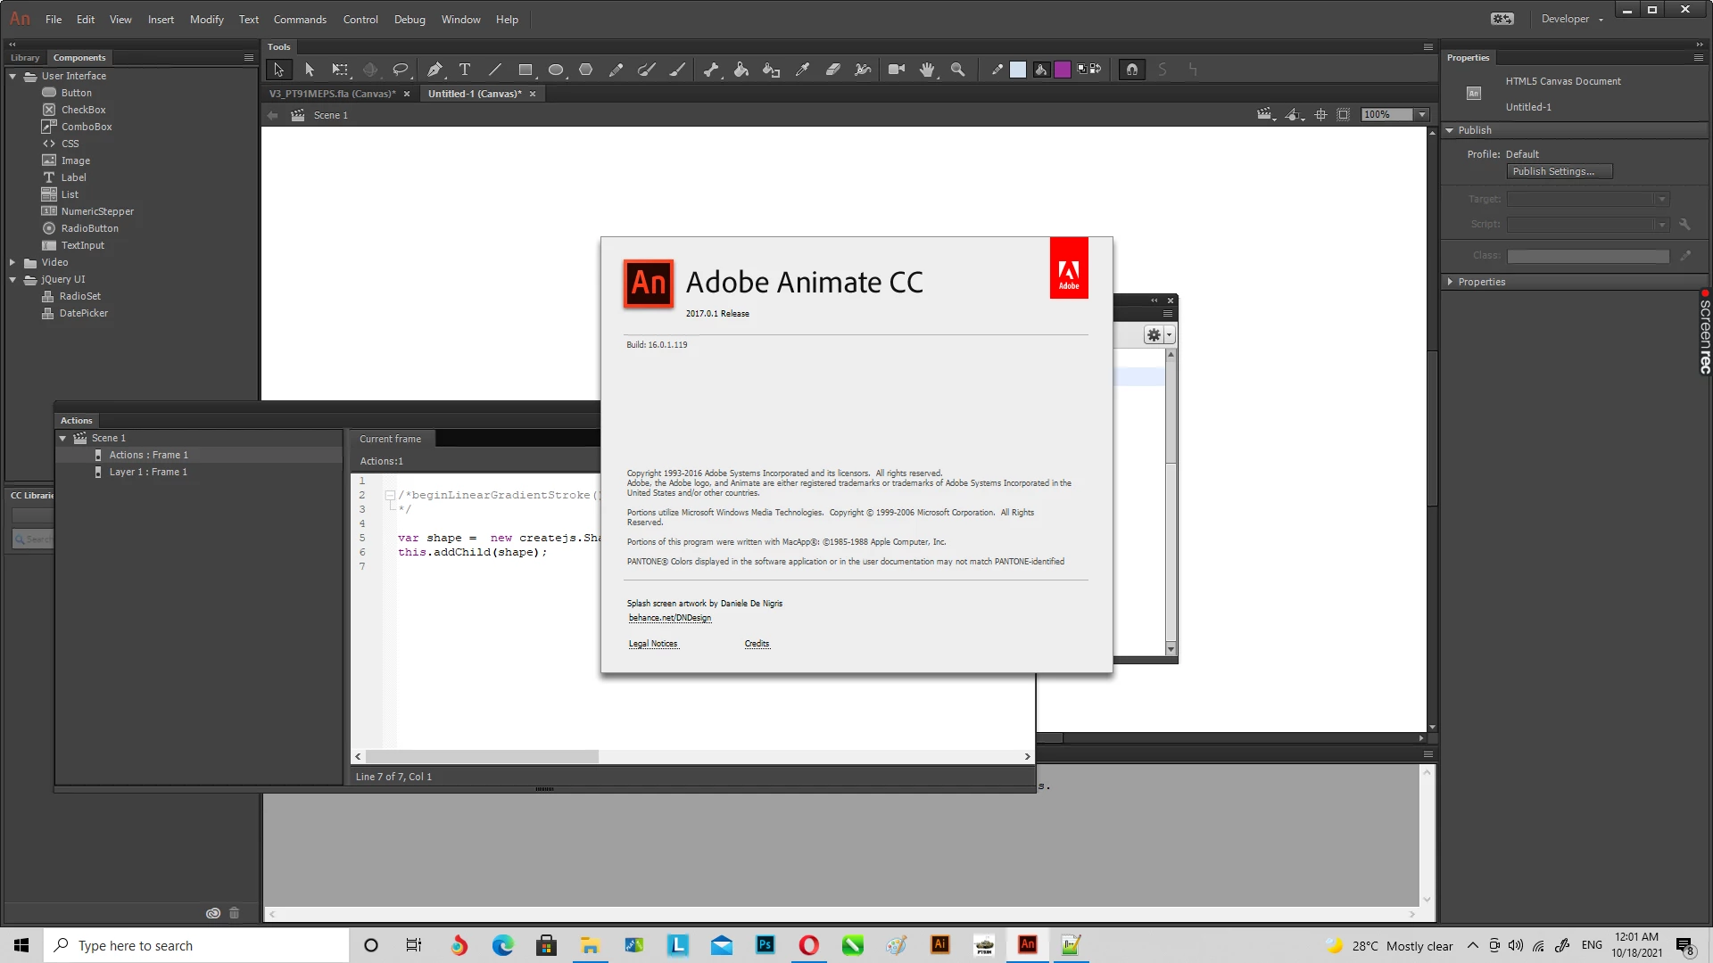Select the Text tool
The image size is (1713, 963).
point(465,70)
